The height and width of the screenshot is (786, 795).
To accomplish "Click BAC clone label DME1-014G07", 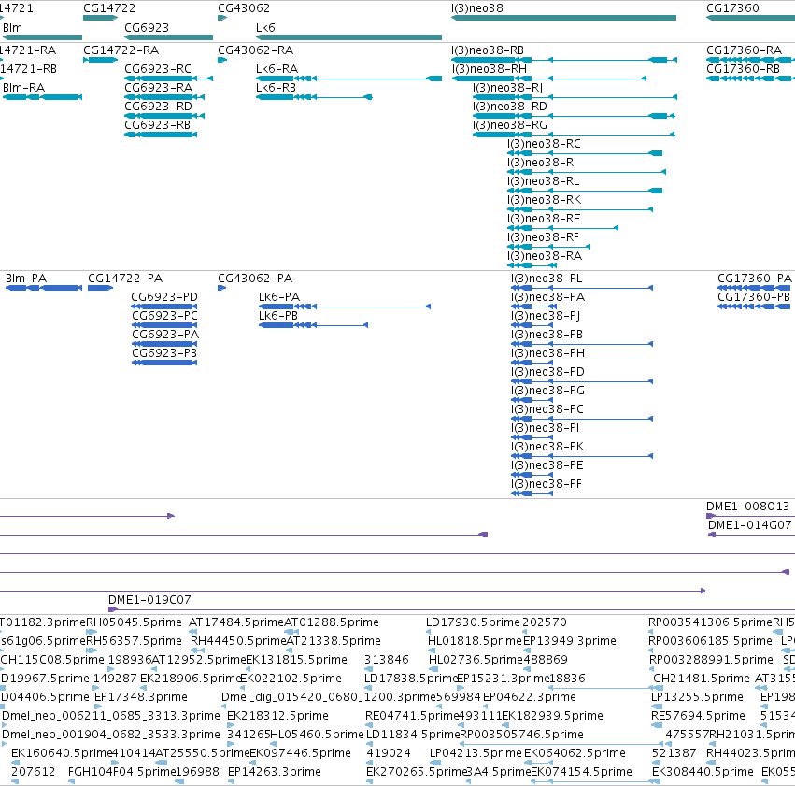I will click(750, 525).
